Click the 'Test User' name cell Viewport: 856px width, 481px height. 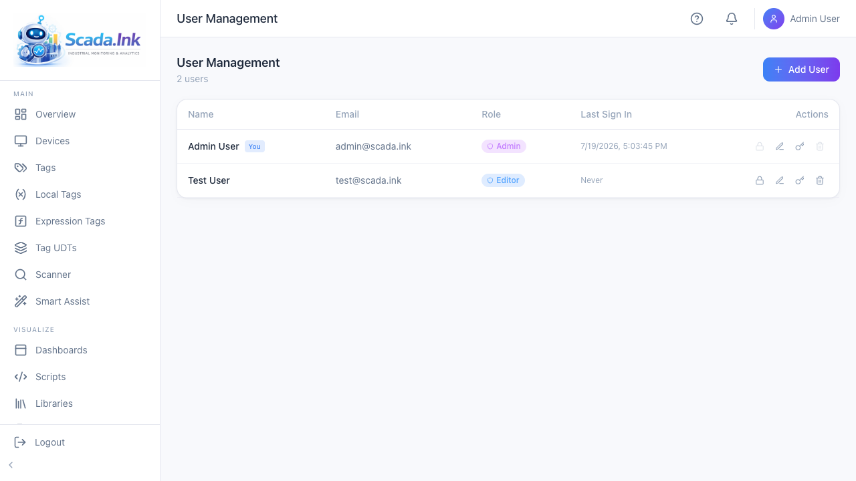click(x=209, y=180)
